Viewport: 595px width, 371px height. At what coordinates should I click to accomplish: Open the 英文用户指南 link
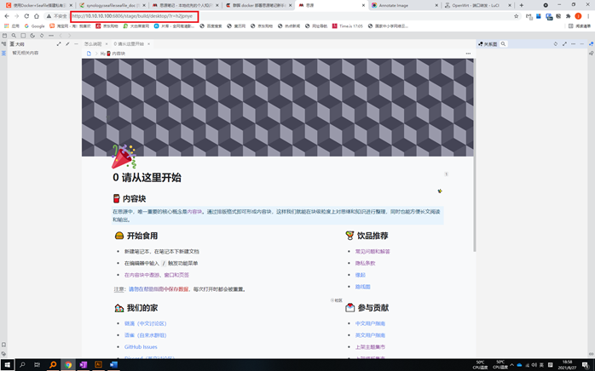click(x=370, y=335)
